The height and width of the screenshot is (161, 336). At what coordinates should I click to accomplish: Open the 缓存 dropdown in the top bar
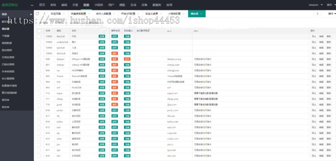click(331, 5)
